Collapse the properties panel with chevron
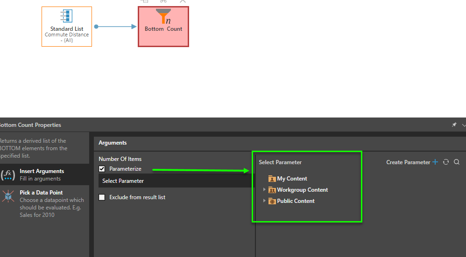This screenshot has height=257, width=466. (463, 125)
